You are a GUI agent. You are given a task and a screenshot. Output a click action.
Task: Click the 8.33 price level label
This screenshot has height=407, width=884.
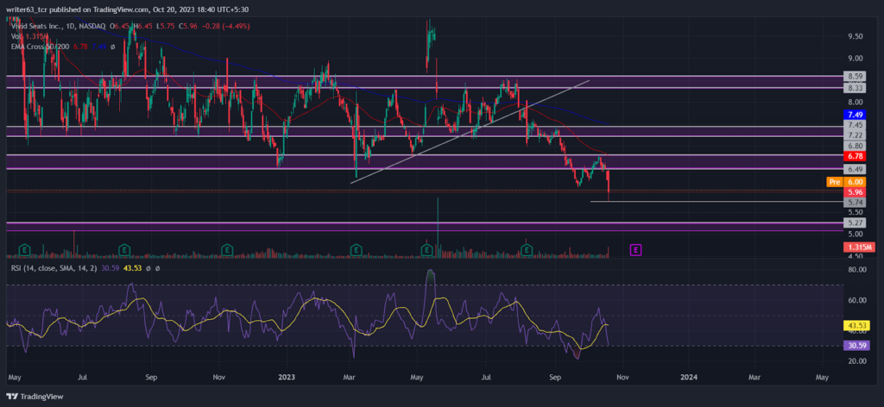click(855, 88)
